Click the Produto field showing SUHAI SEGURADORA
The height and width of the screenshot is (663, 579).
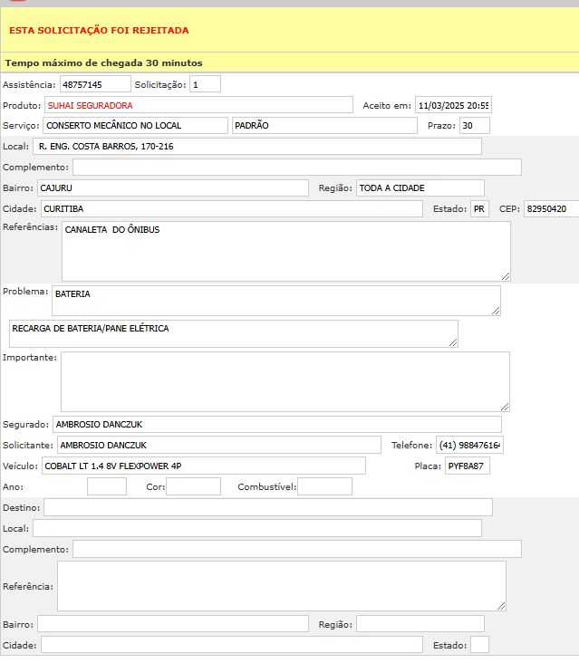click(x=198, y=105)
